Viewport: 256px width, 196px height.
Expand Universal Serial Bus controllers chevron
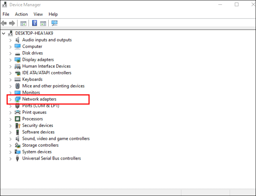point(10,159)
